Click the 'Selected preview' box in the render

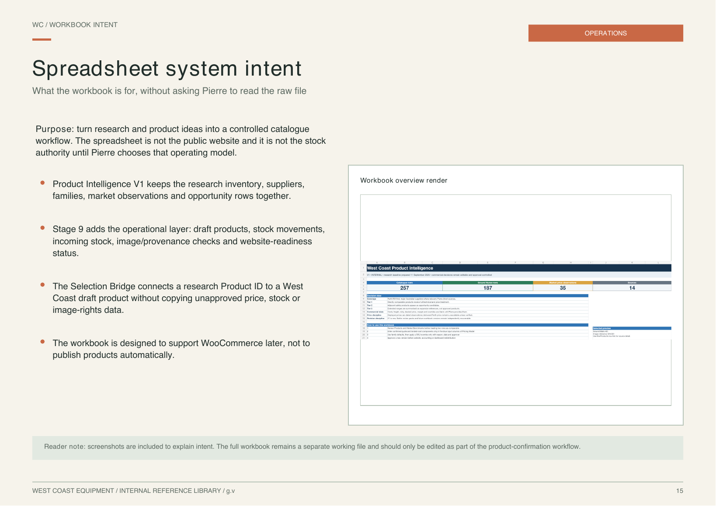coord(632,333)
